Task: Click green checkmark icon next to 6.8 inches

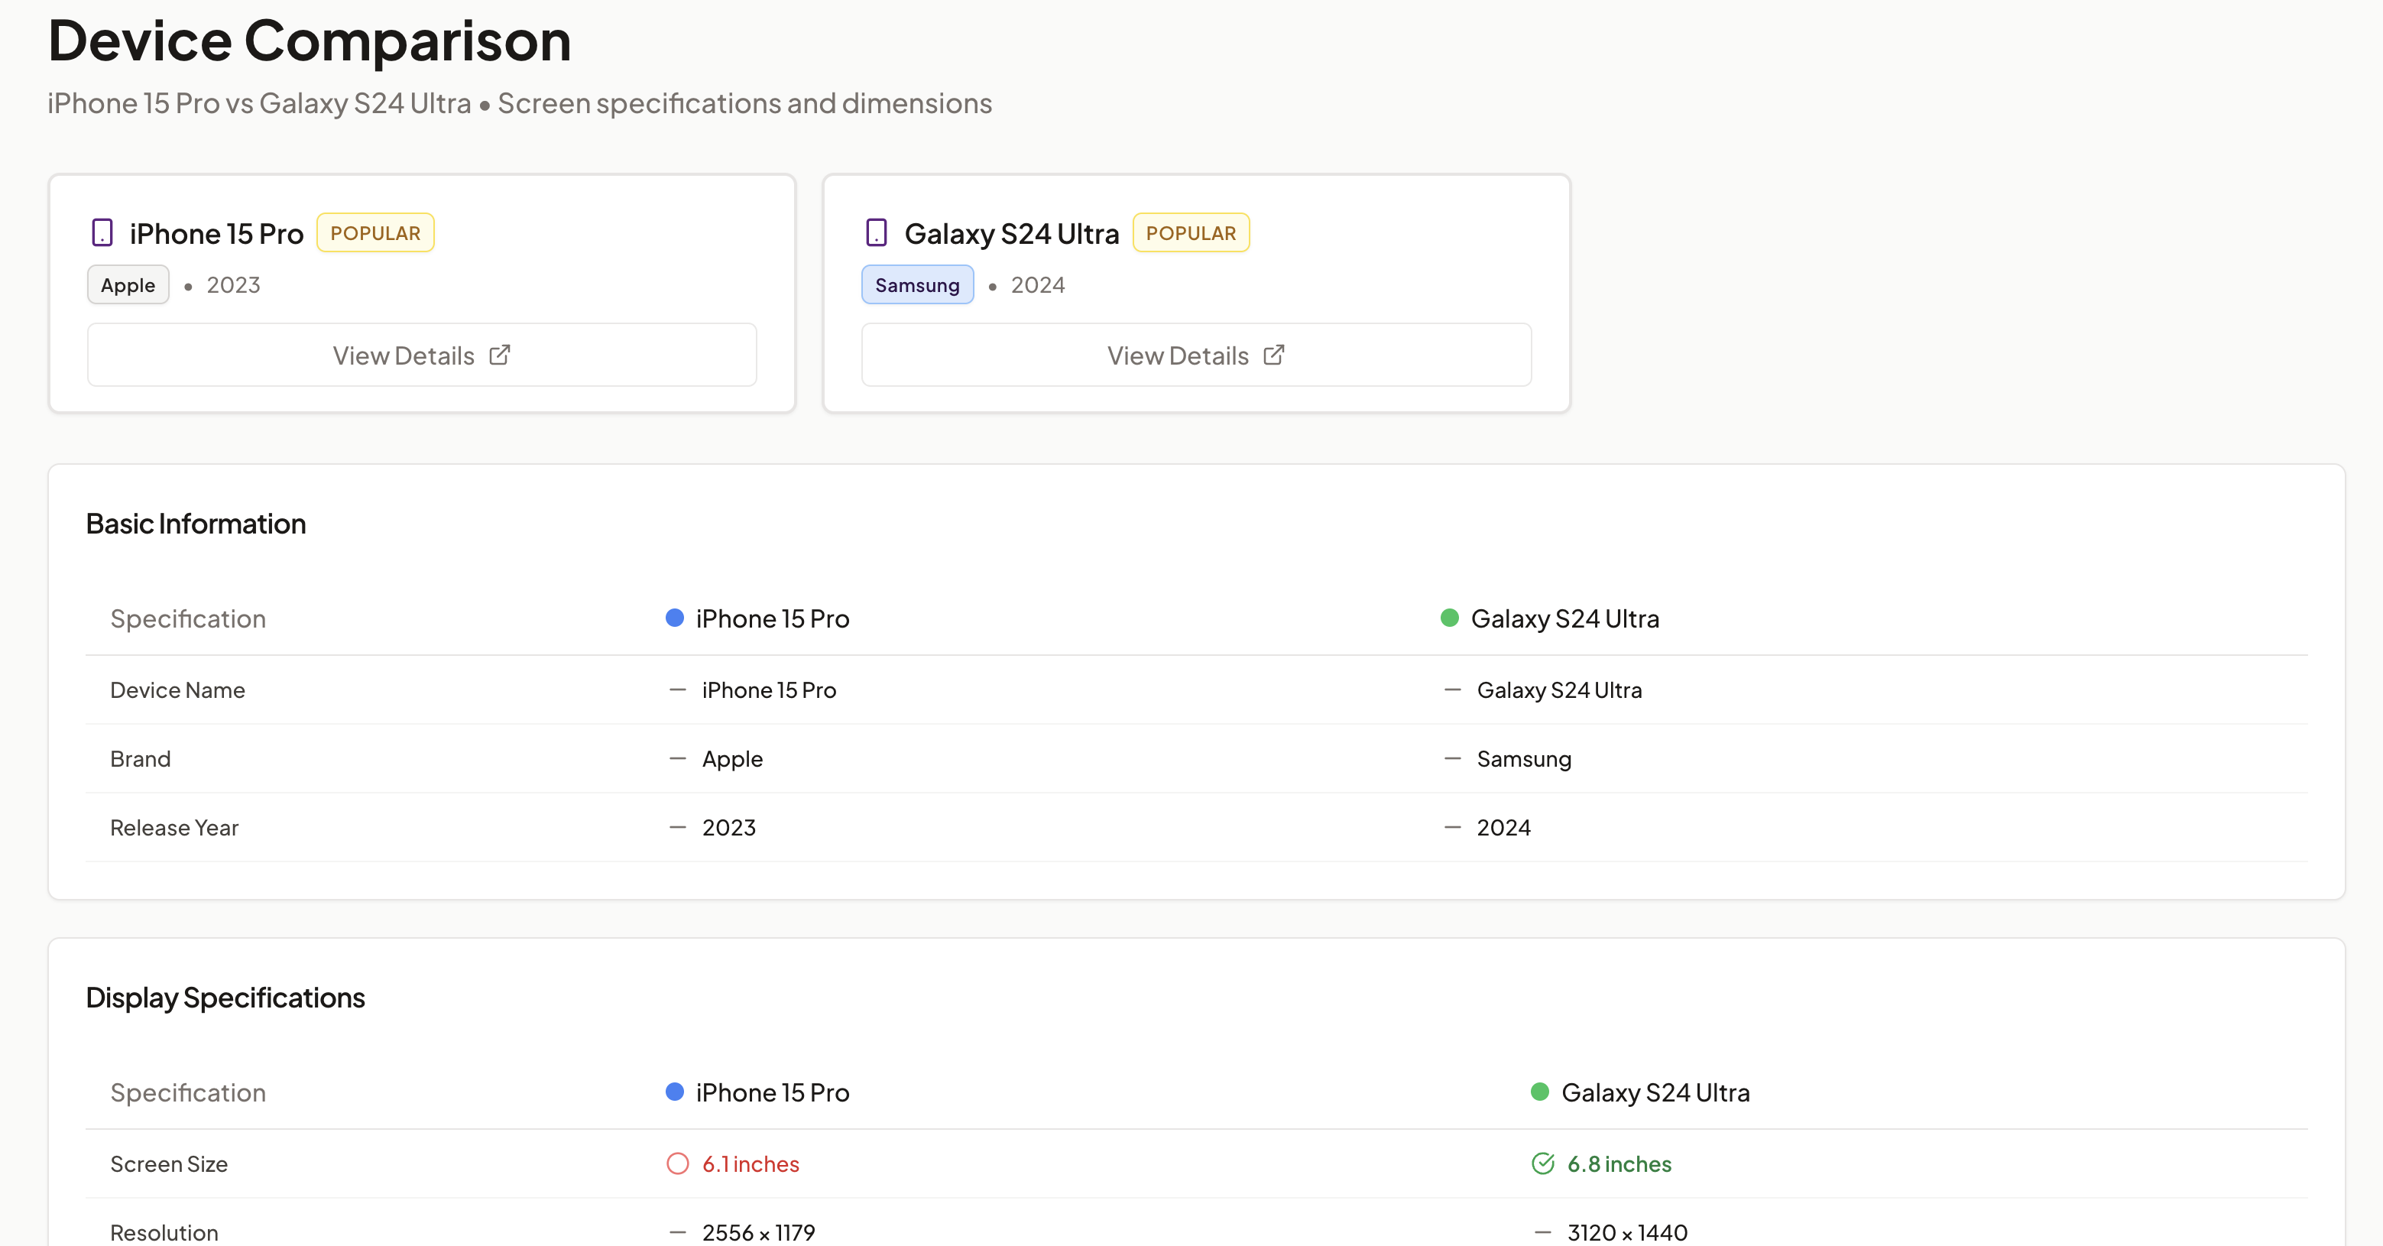Action: pos(1543,1163)
